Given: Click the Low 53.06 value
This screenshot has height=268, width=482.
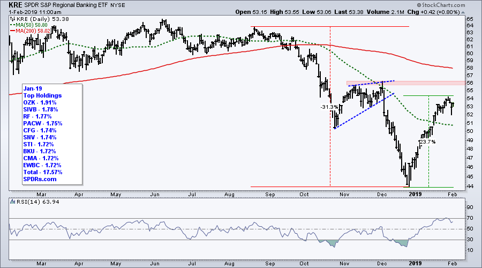Looking at the screenshot, I should click(317, 12).
